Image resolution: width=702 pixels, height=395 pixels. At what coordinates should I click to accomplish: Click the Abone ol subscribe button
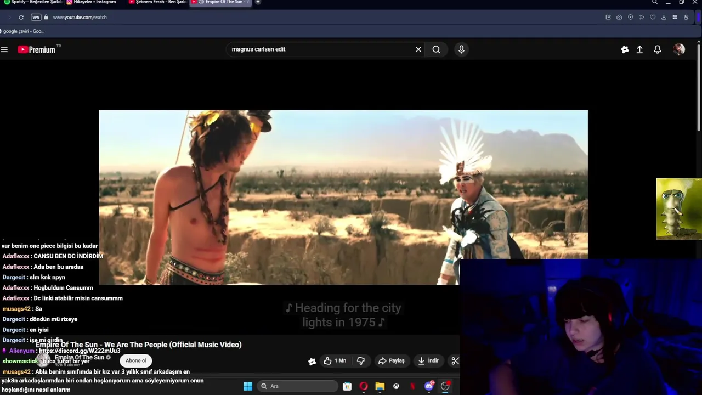(136, 360)
